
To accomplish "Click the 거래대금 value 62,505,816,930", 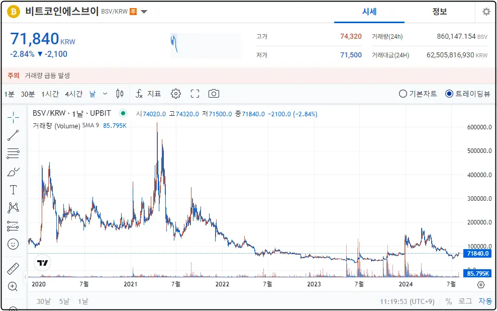I will [x=450, y=55].
